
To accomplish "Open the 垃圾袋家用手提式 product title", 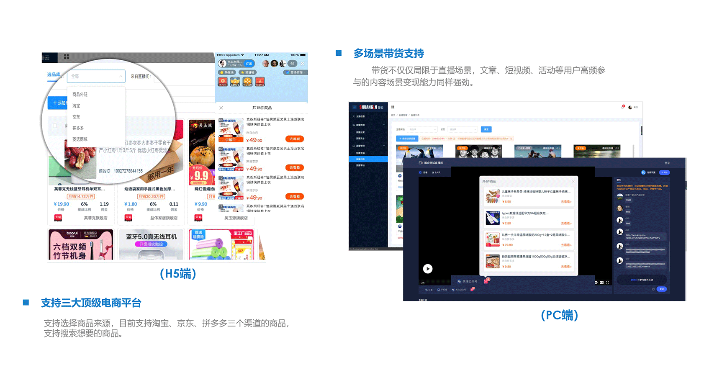I will point(149,189).
